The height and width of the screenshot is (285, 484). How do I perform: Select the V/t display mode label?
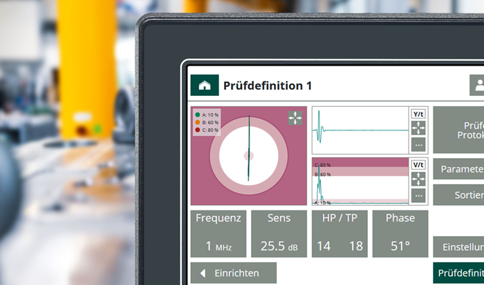tap(418, 165)
